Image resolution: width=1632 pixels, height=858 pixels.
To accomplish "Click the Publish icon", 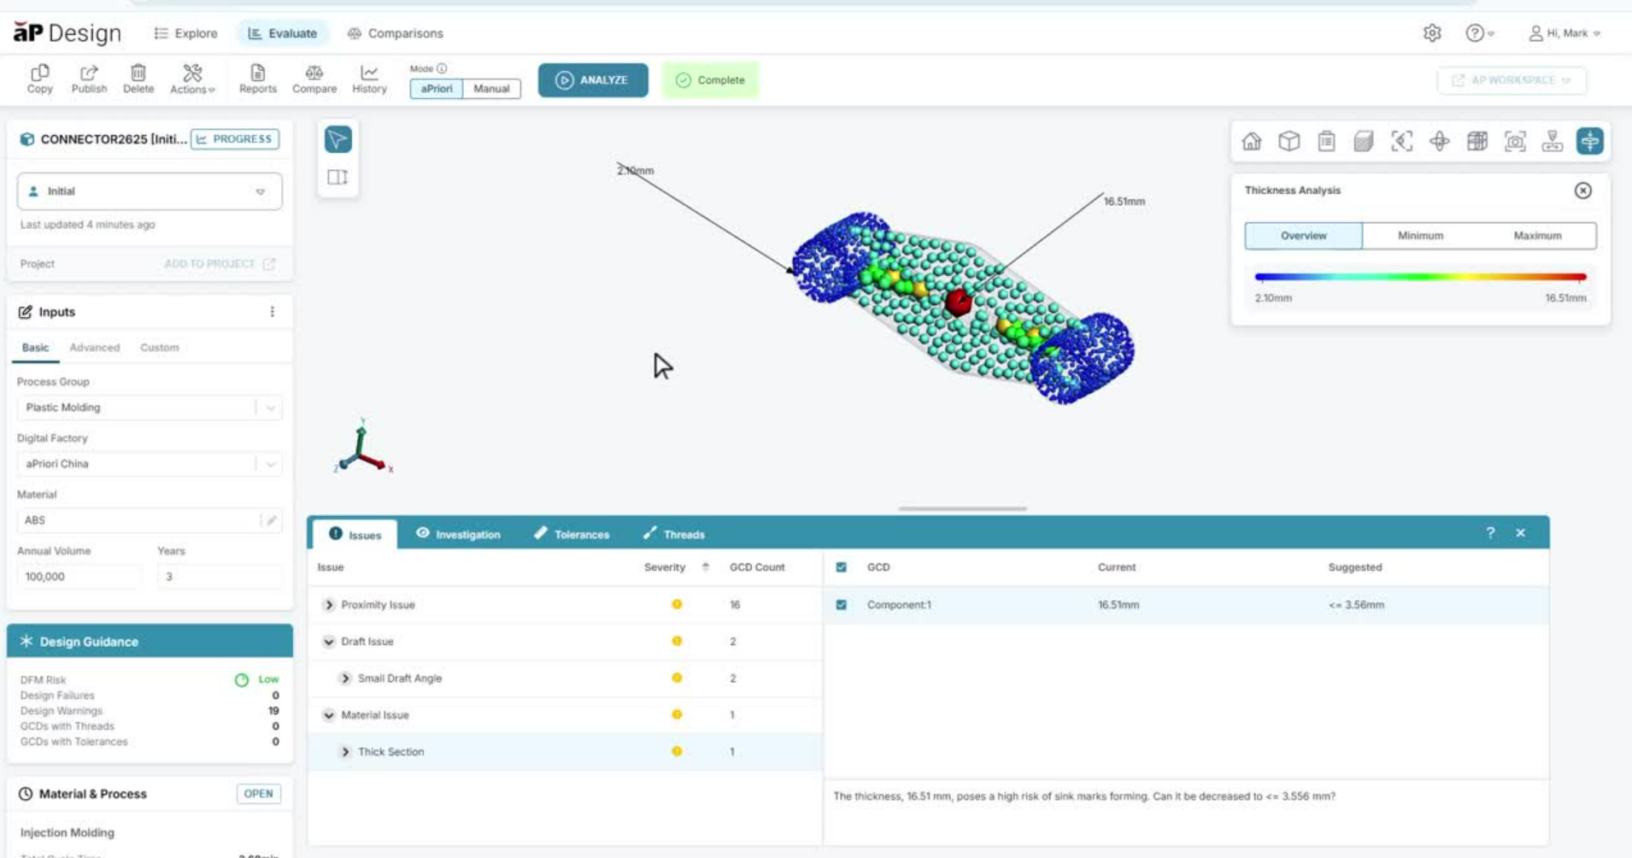I will 89,74.
